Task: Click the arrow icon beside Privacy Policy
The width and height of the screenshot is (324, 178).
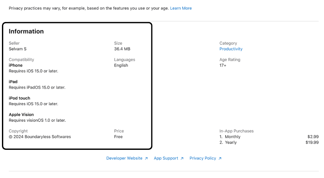Action: coord(220,158)
